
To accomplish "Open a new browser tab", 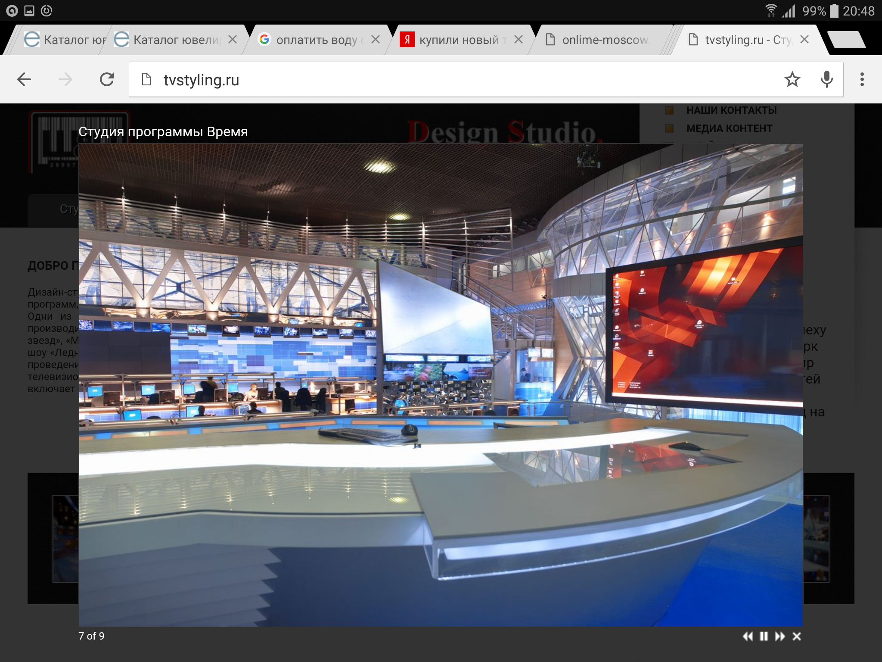I will click(846, 40).
